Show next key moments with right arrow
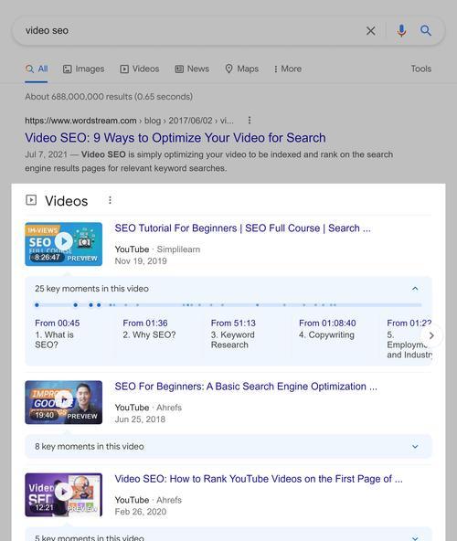Viewport: 457px width, 541px height. click(431, 335)
